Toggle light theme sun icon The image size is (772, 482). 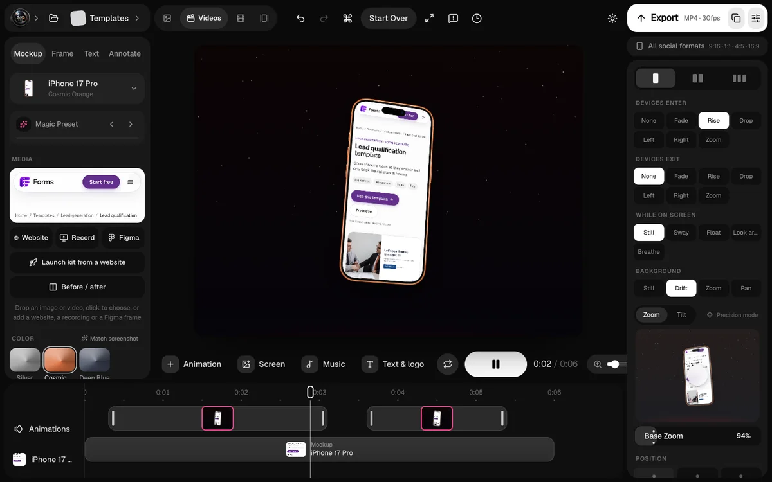tap(612, 18)
